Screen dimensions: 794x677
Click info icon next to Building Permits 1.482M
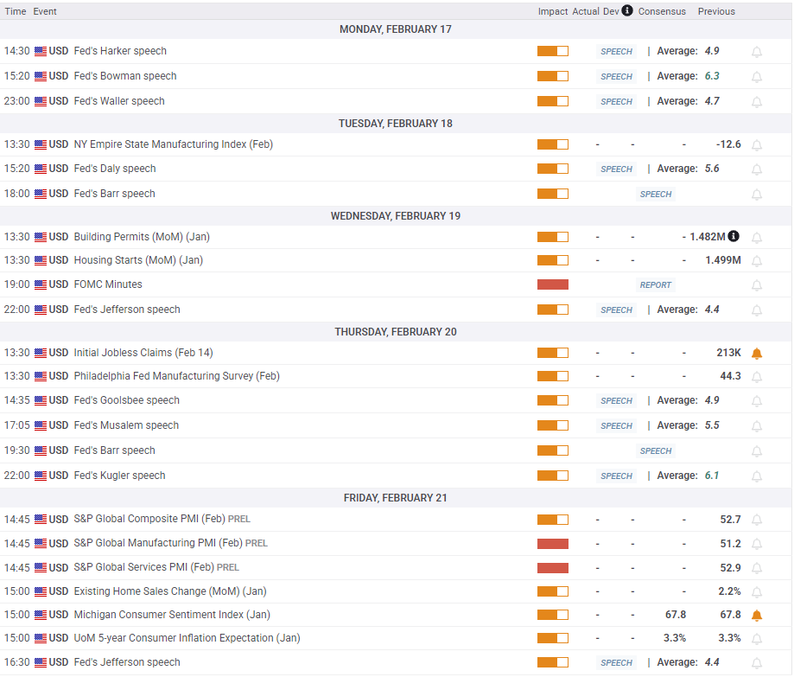734,236
